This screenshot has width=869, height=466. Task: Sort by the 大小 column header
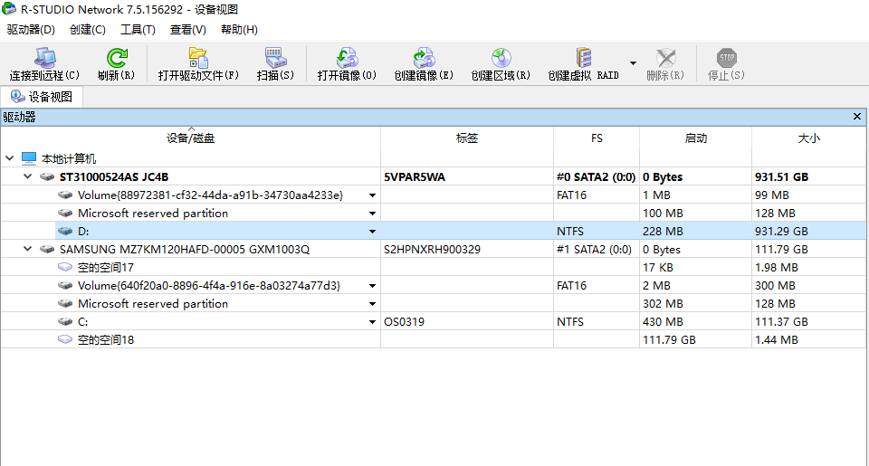point(808,138)
